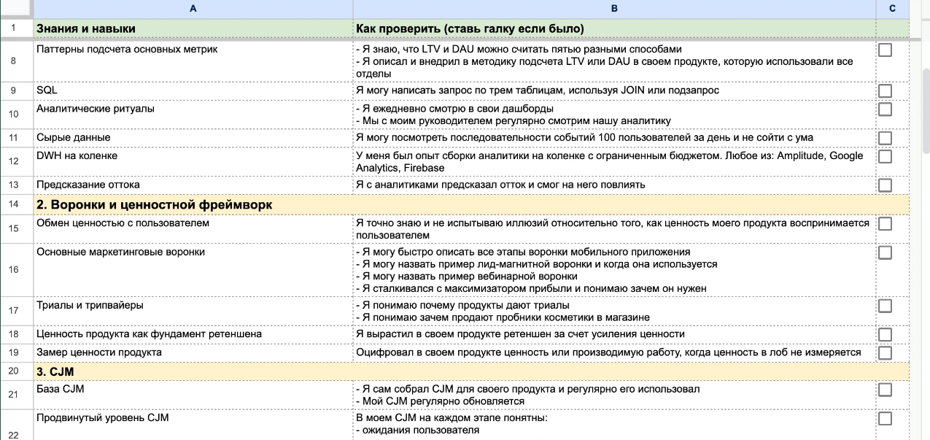Toggle checkbox for Предсказание оттока
Screen dimensions: 930x440
[x=885, y=185]
